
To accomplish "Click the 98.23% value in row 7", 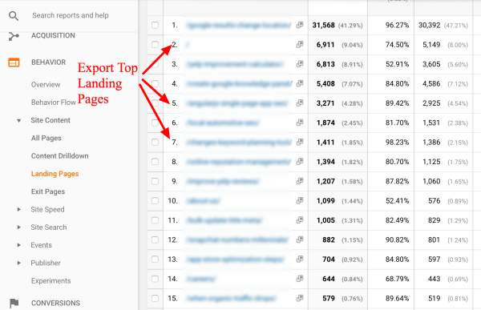I will click(397, 143).
